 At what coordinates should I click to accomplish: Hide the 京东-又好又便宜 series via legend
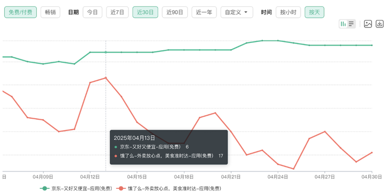[81, 188]
